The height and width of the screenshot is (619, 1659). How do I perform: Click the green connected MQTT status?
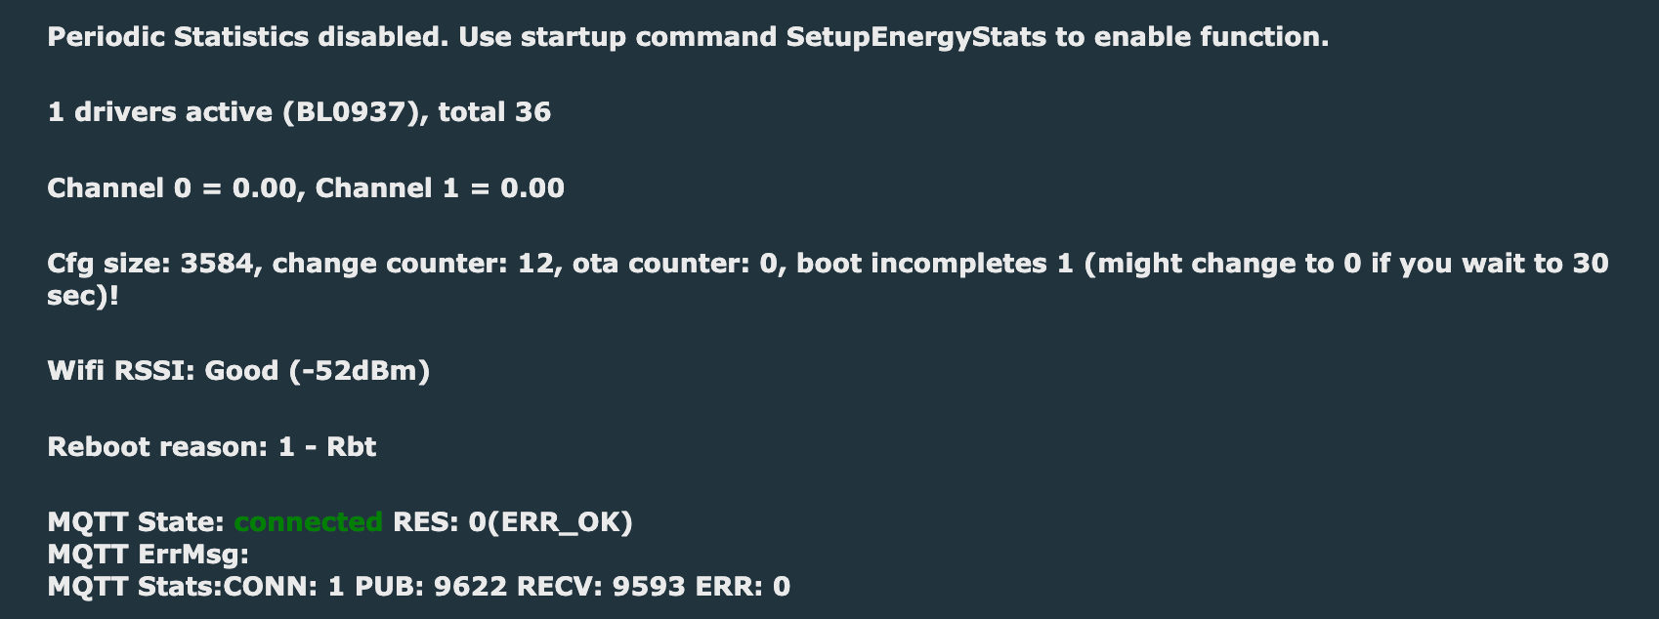[309, 522]
